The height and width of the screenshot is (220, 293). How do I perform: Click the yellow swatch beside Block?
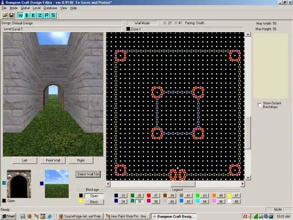click(81, 201)
